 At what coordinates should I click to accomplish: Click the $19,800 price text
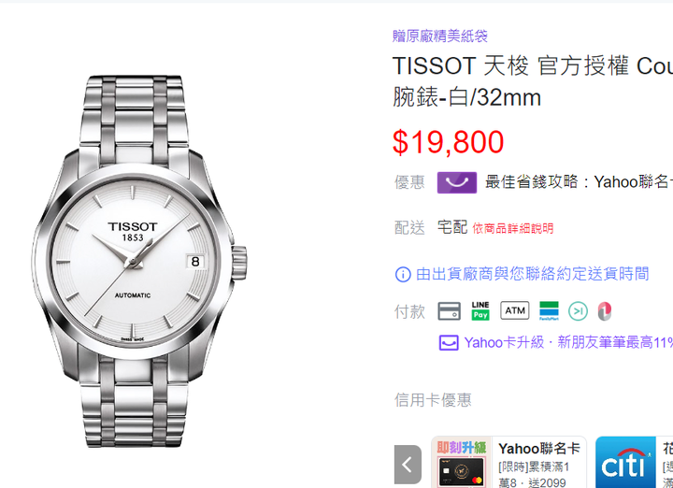(448, 142)
